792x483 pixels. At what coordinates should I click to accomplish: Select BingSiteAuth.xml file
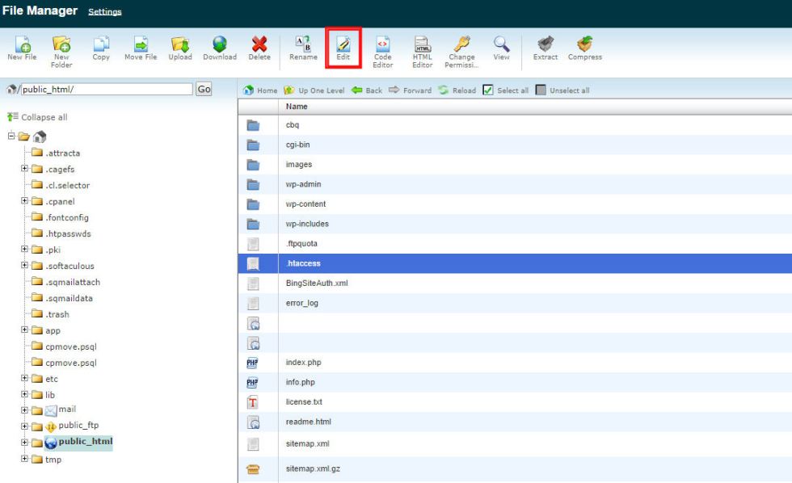coord(515,283)
